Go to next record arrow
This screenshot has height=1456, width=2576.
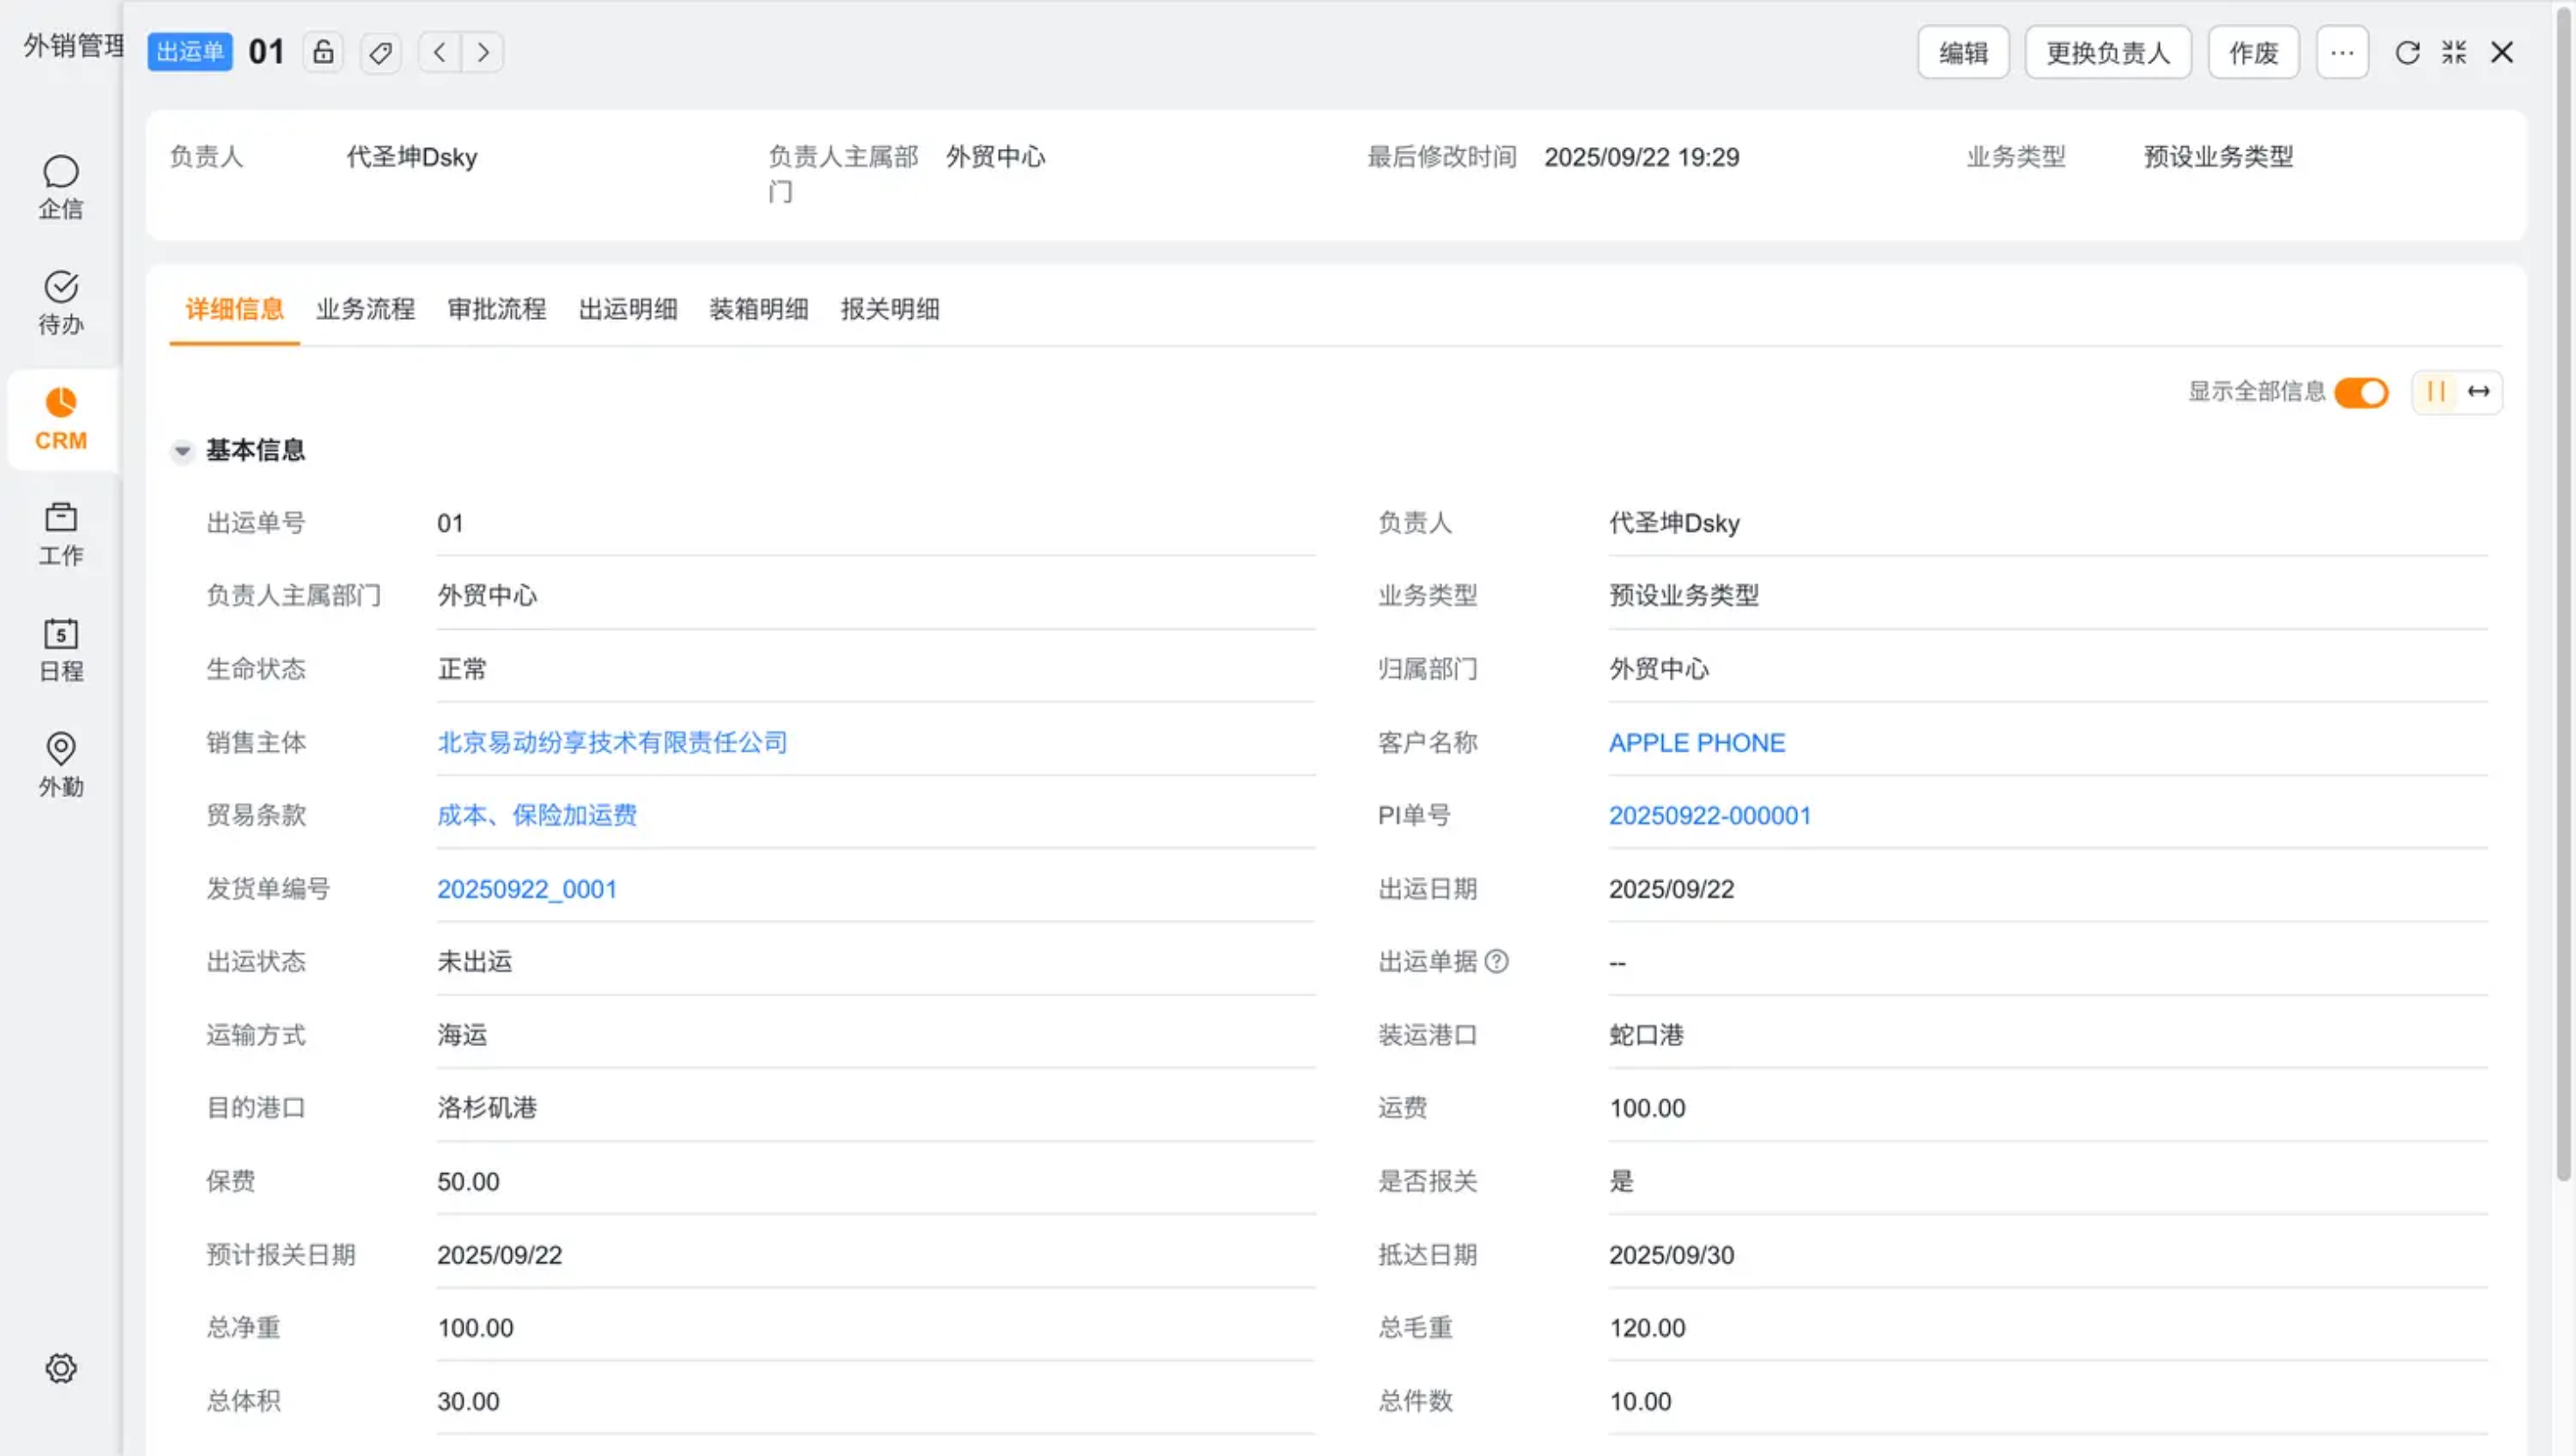[x=483, y=52]
